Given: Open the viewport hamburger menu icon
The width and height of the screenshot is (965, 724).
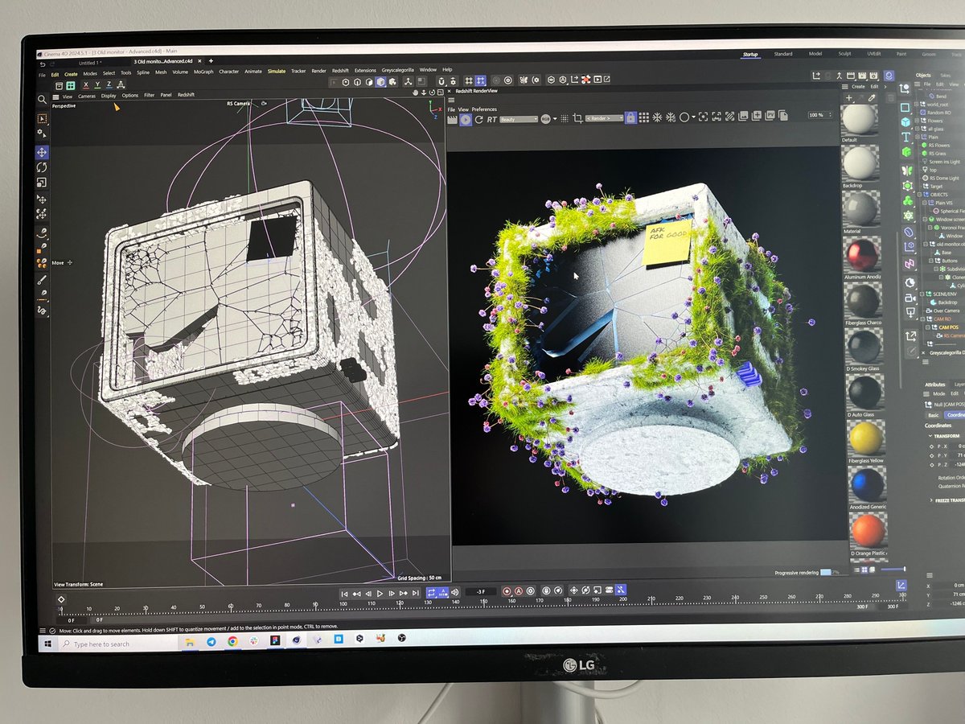Looking at the screenshot, I should pyautogui.click(x=55, y=96).
